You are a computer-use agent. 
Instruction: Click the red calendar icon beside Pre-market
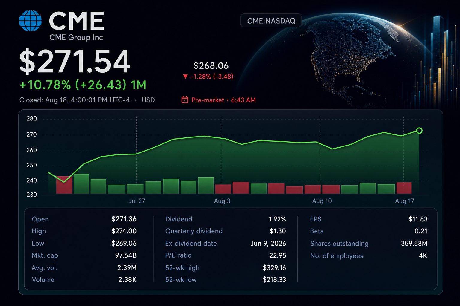[x=185, y=100]
